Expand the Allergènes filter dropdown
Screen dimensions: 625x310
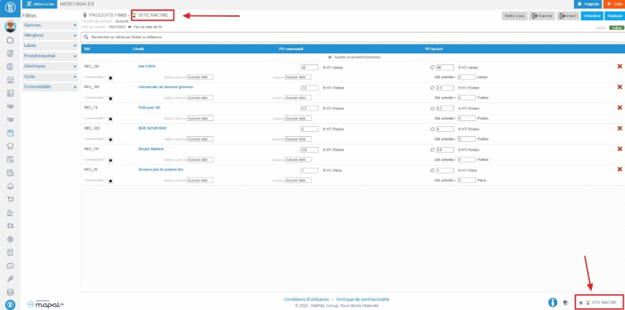[74, 35]
